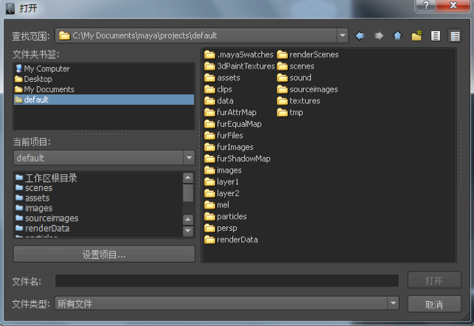The height and width of the screenshot is (326, 474).
Task: Expand the file type dropdown
Action: (393, 303)
